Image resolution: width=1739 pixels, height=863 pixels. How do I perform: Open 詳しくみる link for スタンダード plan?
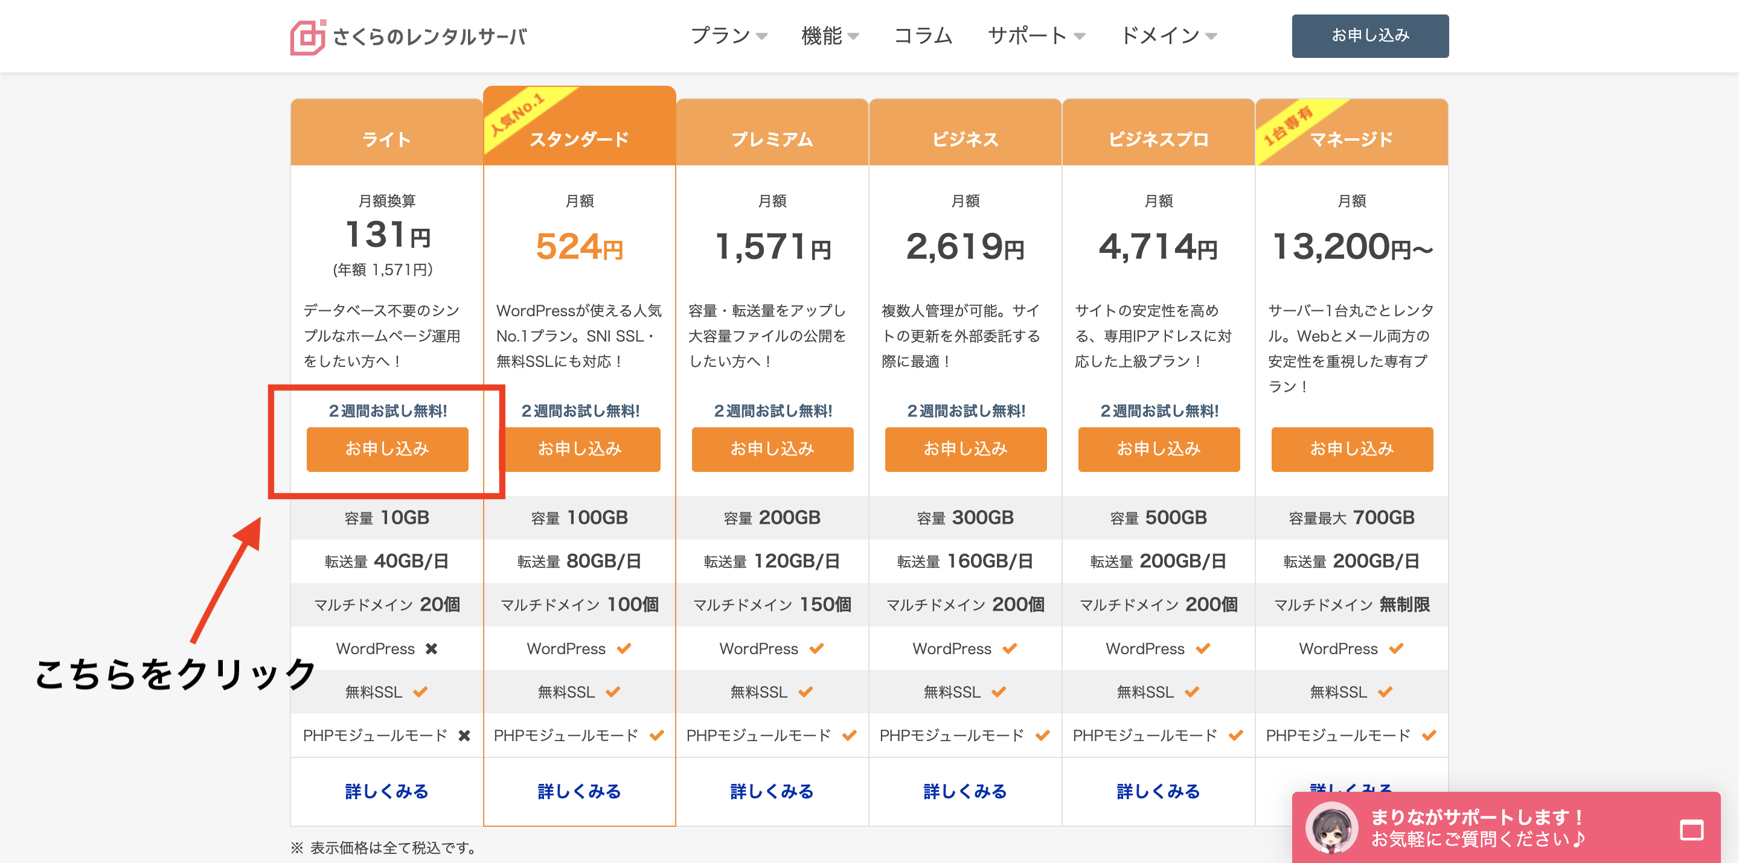579,791
